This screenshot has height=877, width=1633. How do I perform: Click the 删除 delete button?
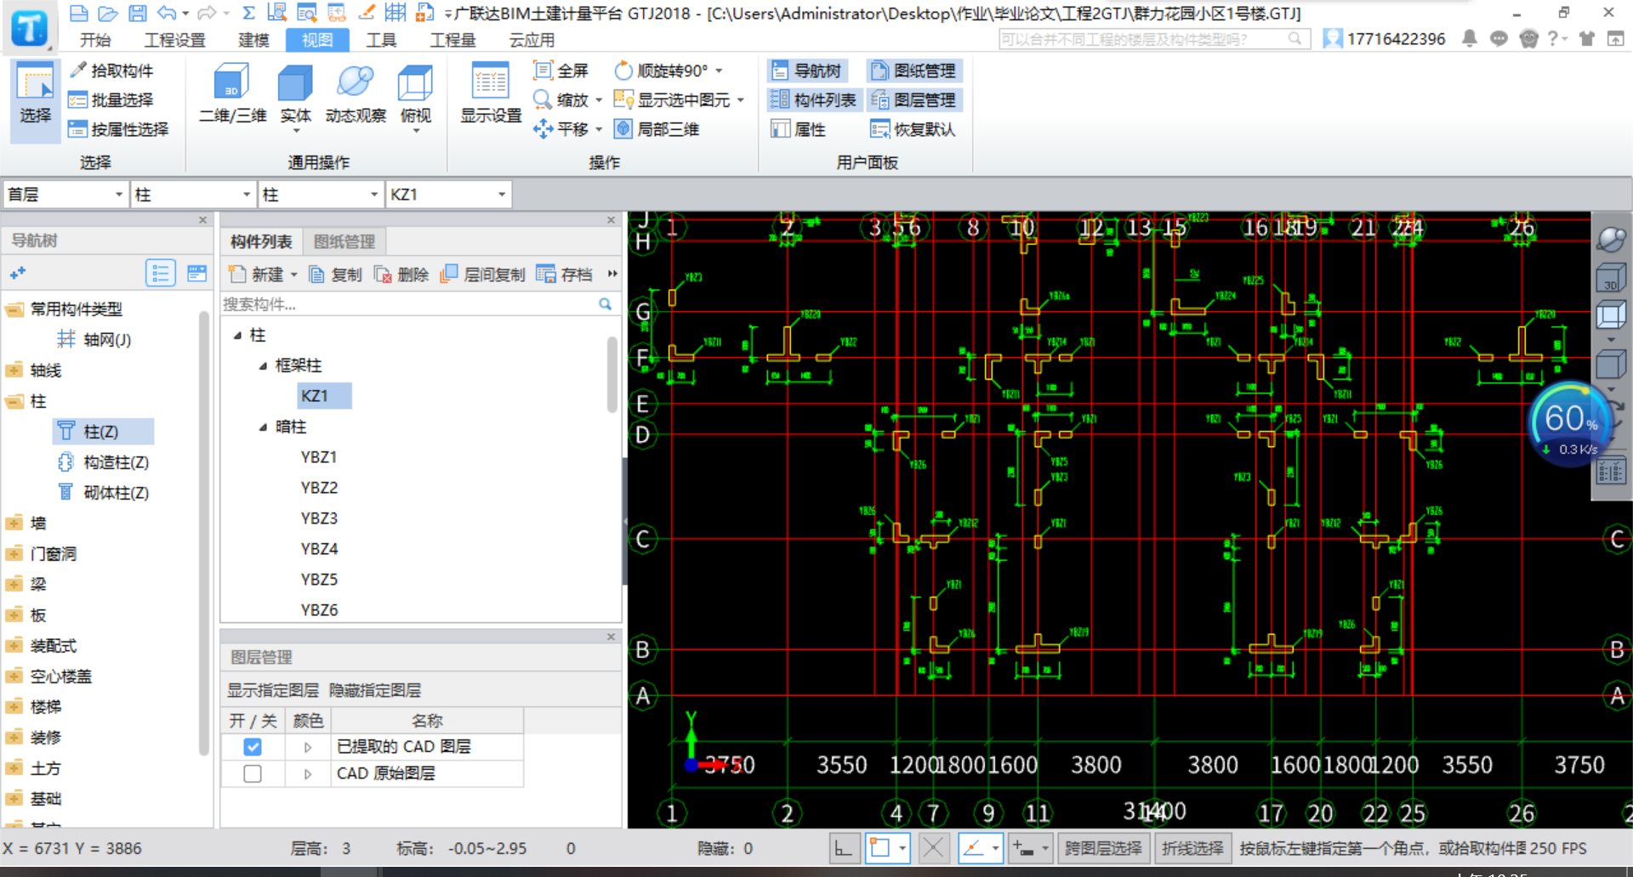tap(401, 274)
